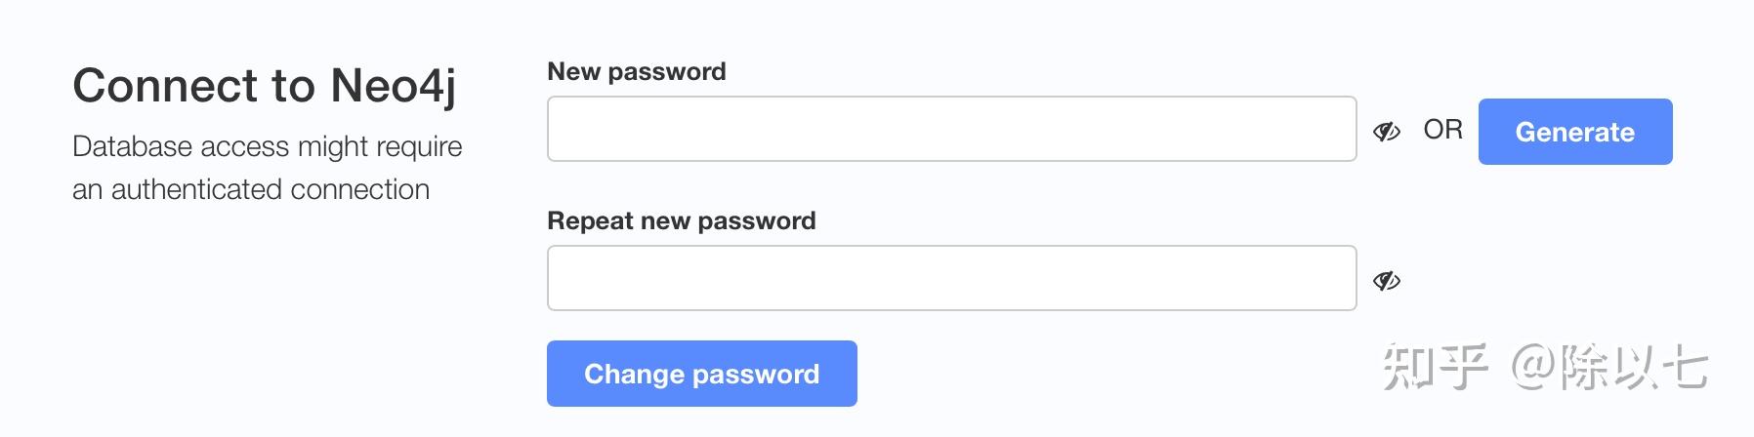1754x437 pixels.
Task: Click the eye icon above the watermark
Action: (x=1386, y=281)
